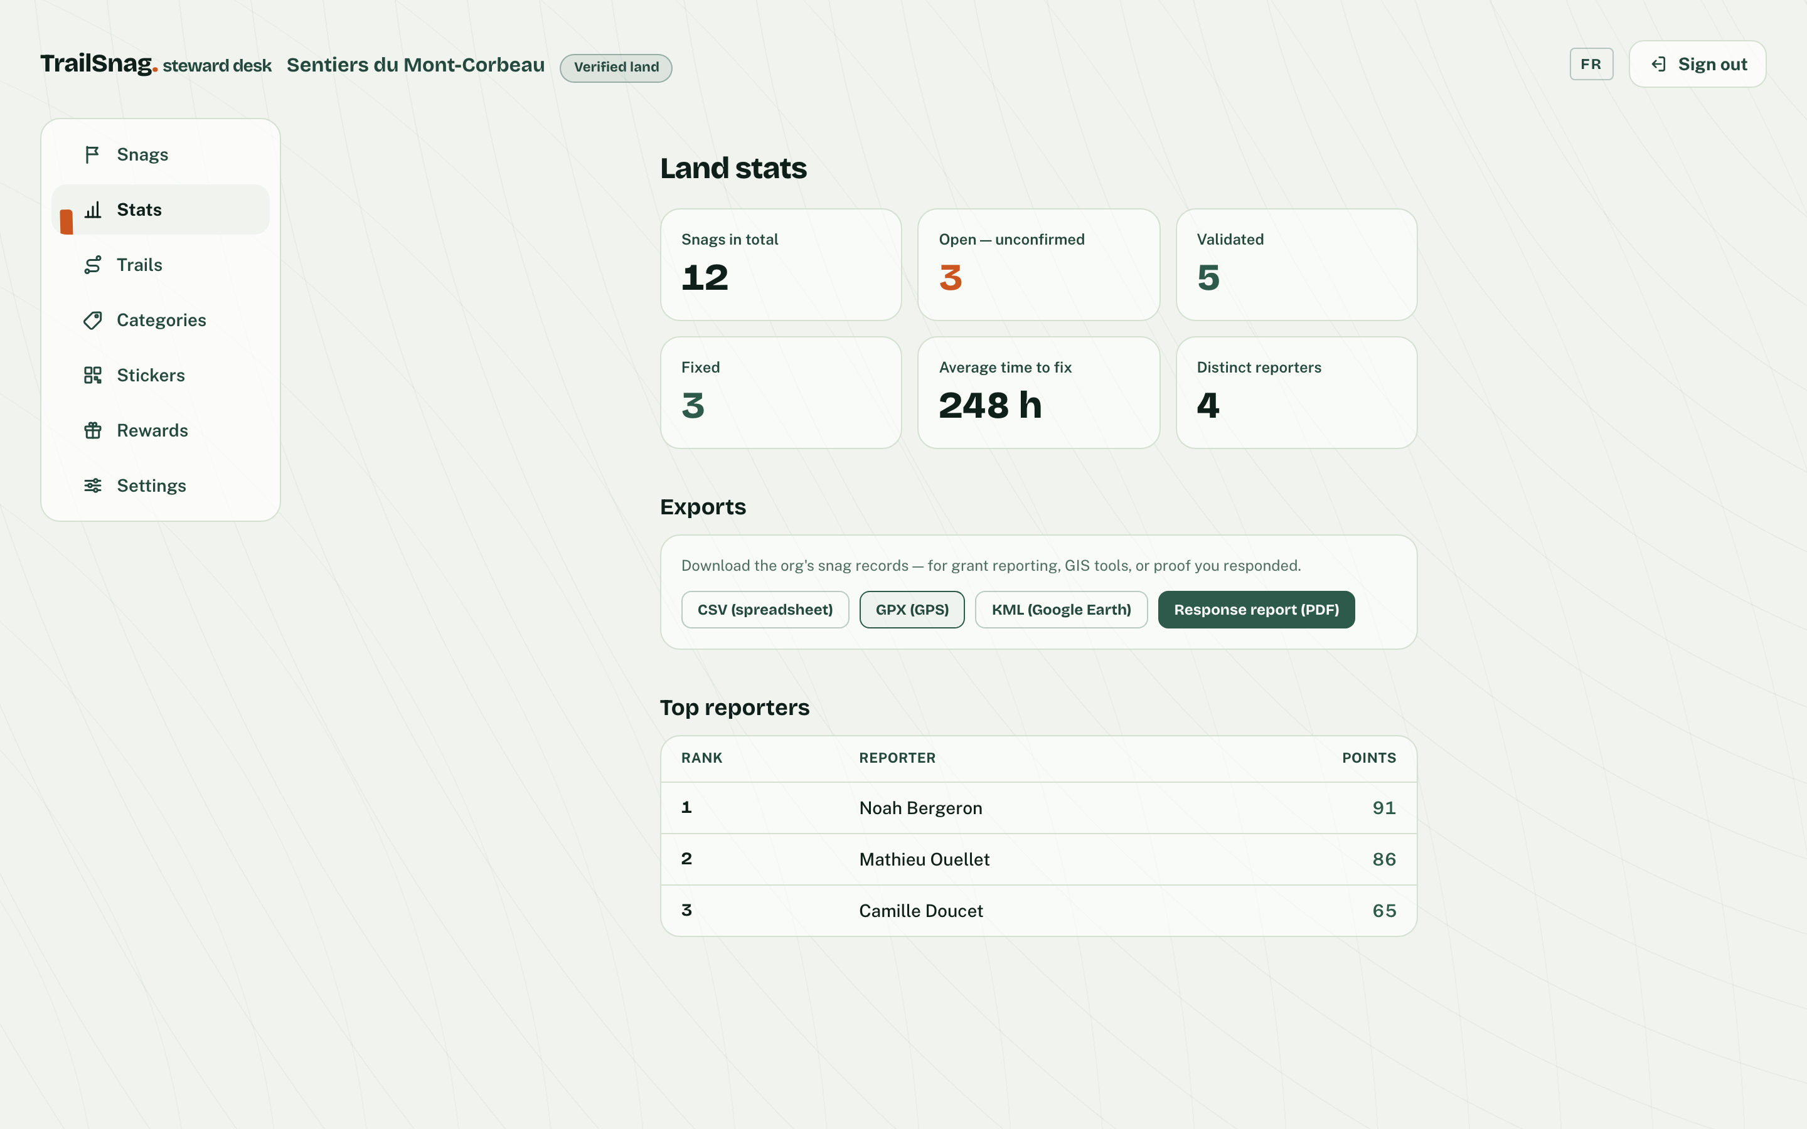Click the Stickers QR code icon
This screenshot has width=1807, height=1129.
click(x=93, y=376)
